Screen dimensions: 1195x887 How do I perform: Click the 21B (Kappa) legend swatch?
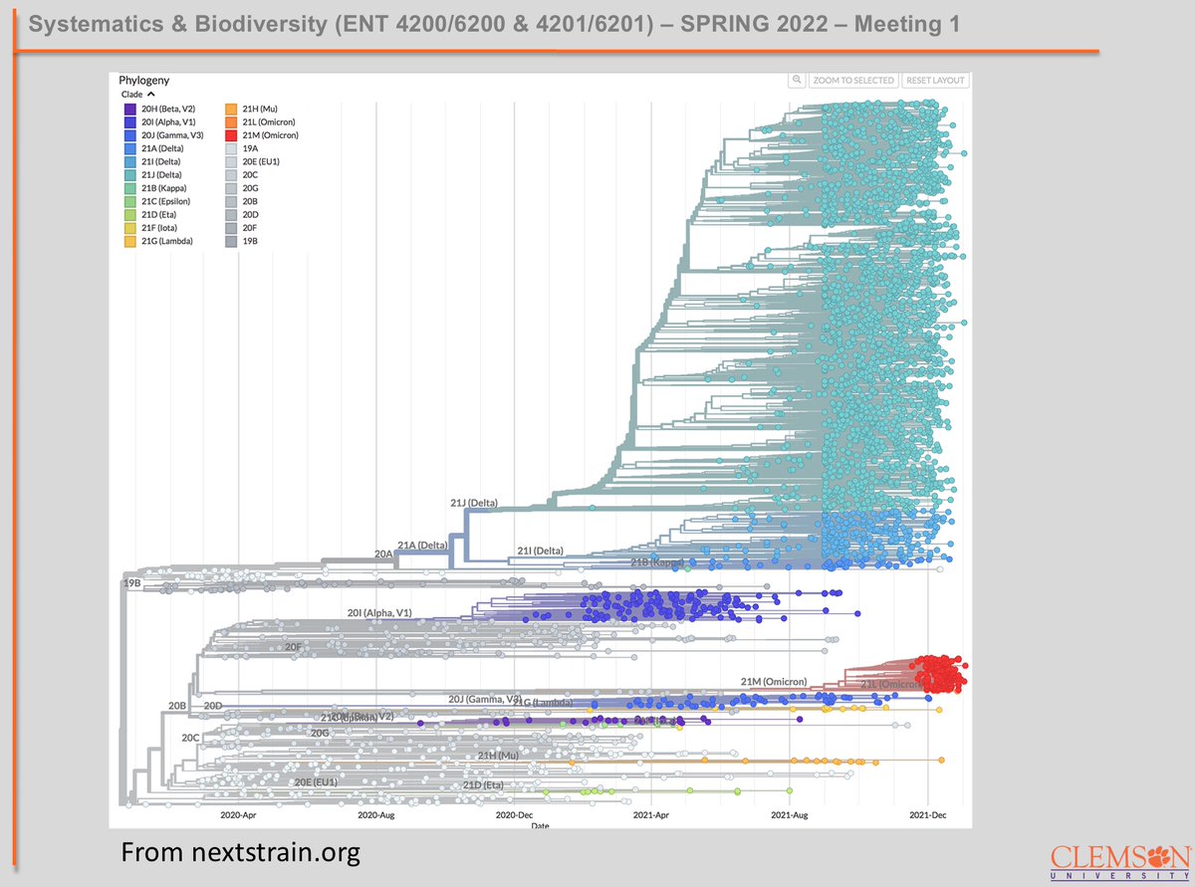click(x=129, y=187)
